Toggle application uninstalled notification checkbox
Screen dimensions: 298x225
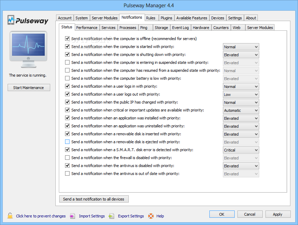click(67, 126)
